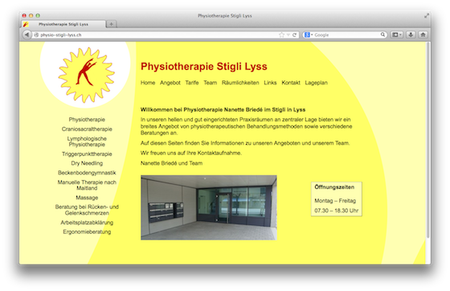Click the search magnifier icon
The width and height of the screenshot is (450, 291).
pyautogui.click(x=382, y=35)
